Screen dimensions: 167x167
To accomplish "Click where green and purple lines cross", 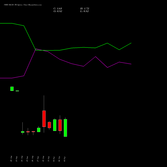I will point(36,50).
